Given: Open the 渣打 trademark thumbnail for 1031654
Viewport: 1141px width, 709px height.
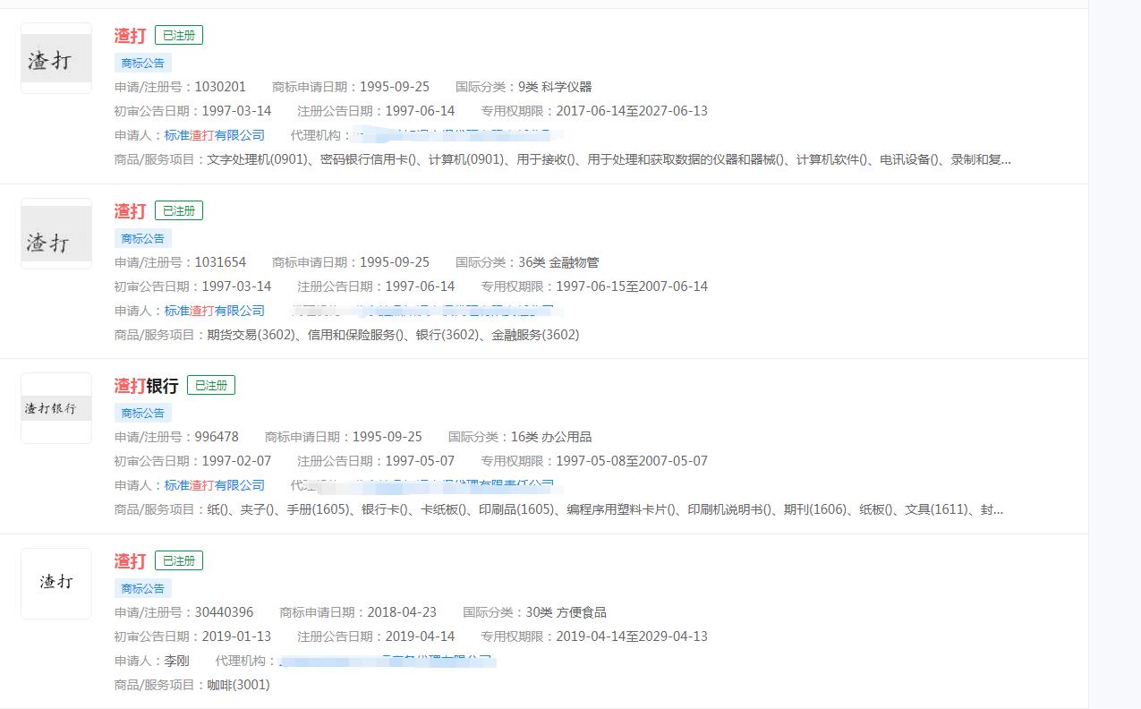Looking at the screenshot, I should 56,234.
